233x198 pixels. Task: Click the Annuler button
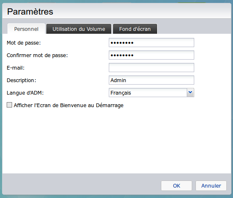pos(211,185)
